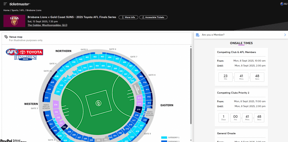Select section 403 on the map
Viewport: 288px width, 142px height.
pos(103,57)
